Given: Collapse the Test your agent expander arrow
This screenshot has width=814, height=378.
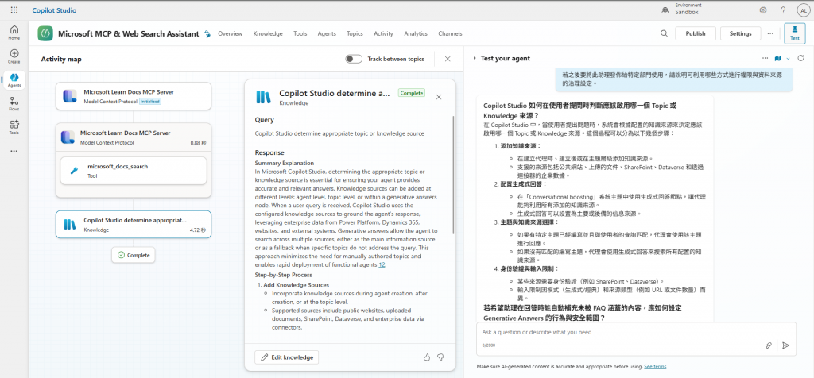Looking at the screenshot, I should (475, 59).
